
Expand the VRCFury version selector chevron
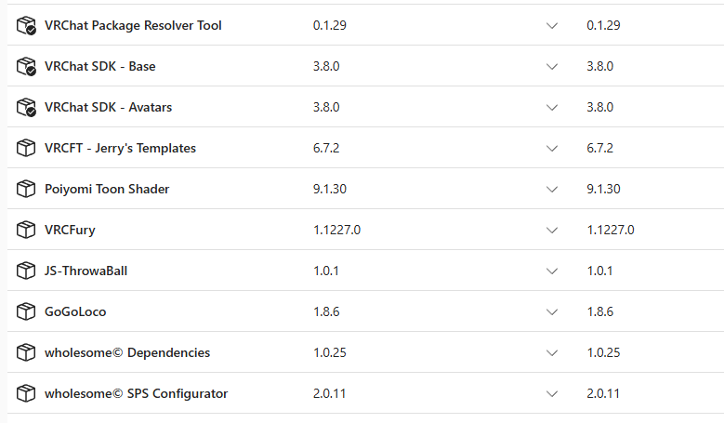coord(552,231)
